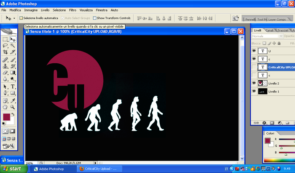Hide the visible c text layer
Image resolution: width=295 pixels, height=173 pixels.
[x=254, y=59]
